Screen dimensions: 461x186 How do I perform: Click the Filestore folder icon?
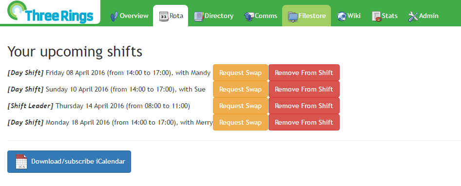point(293,17)
